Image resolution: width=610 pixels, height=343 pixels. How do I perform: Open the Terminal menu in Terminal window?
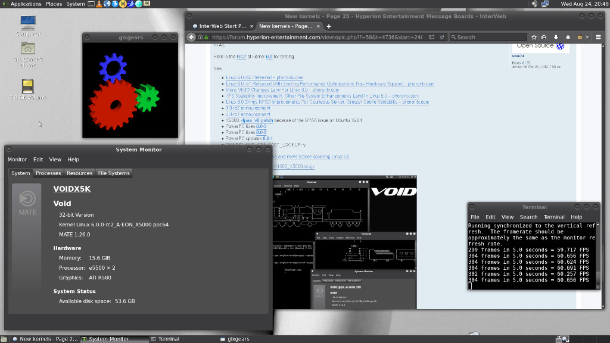[554, 217]
